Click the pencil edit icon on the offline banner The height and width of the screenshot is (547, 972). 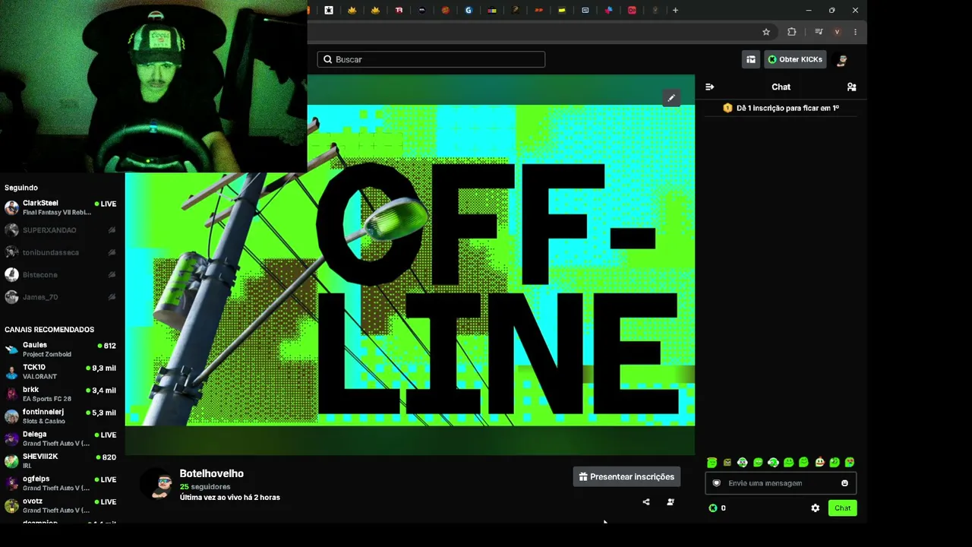(x=671, y=98)
